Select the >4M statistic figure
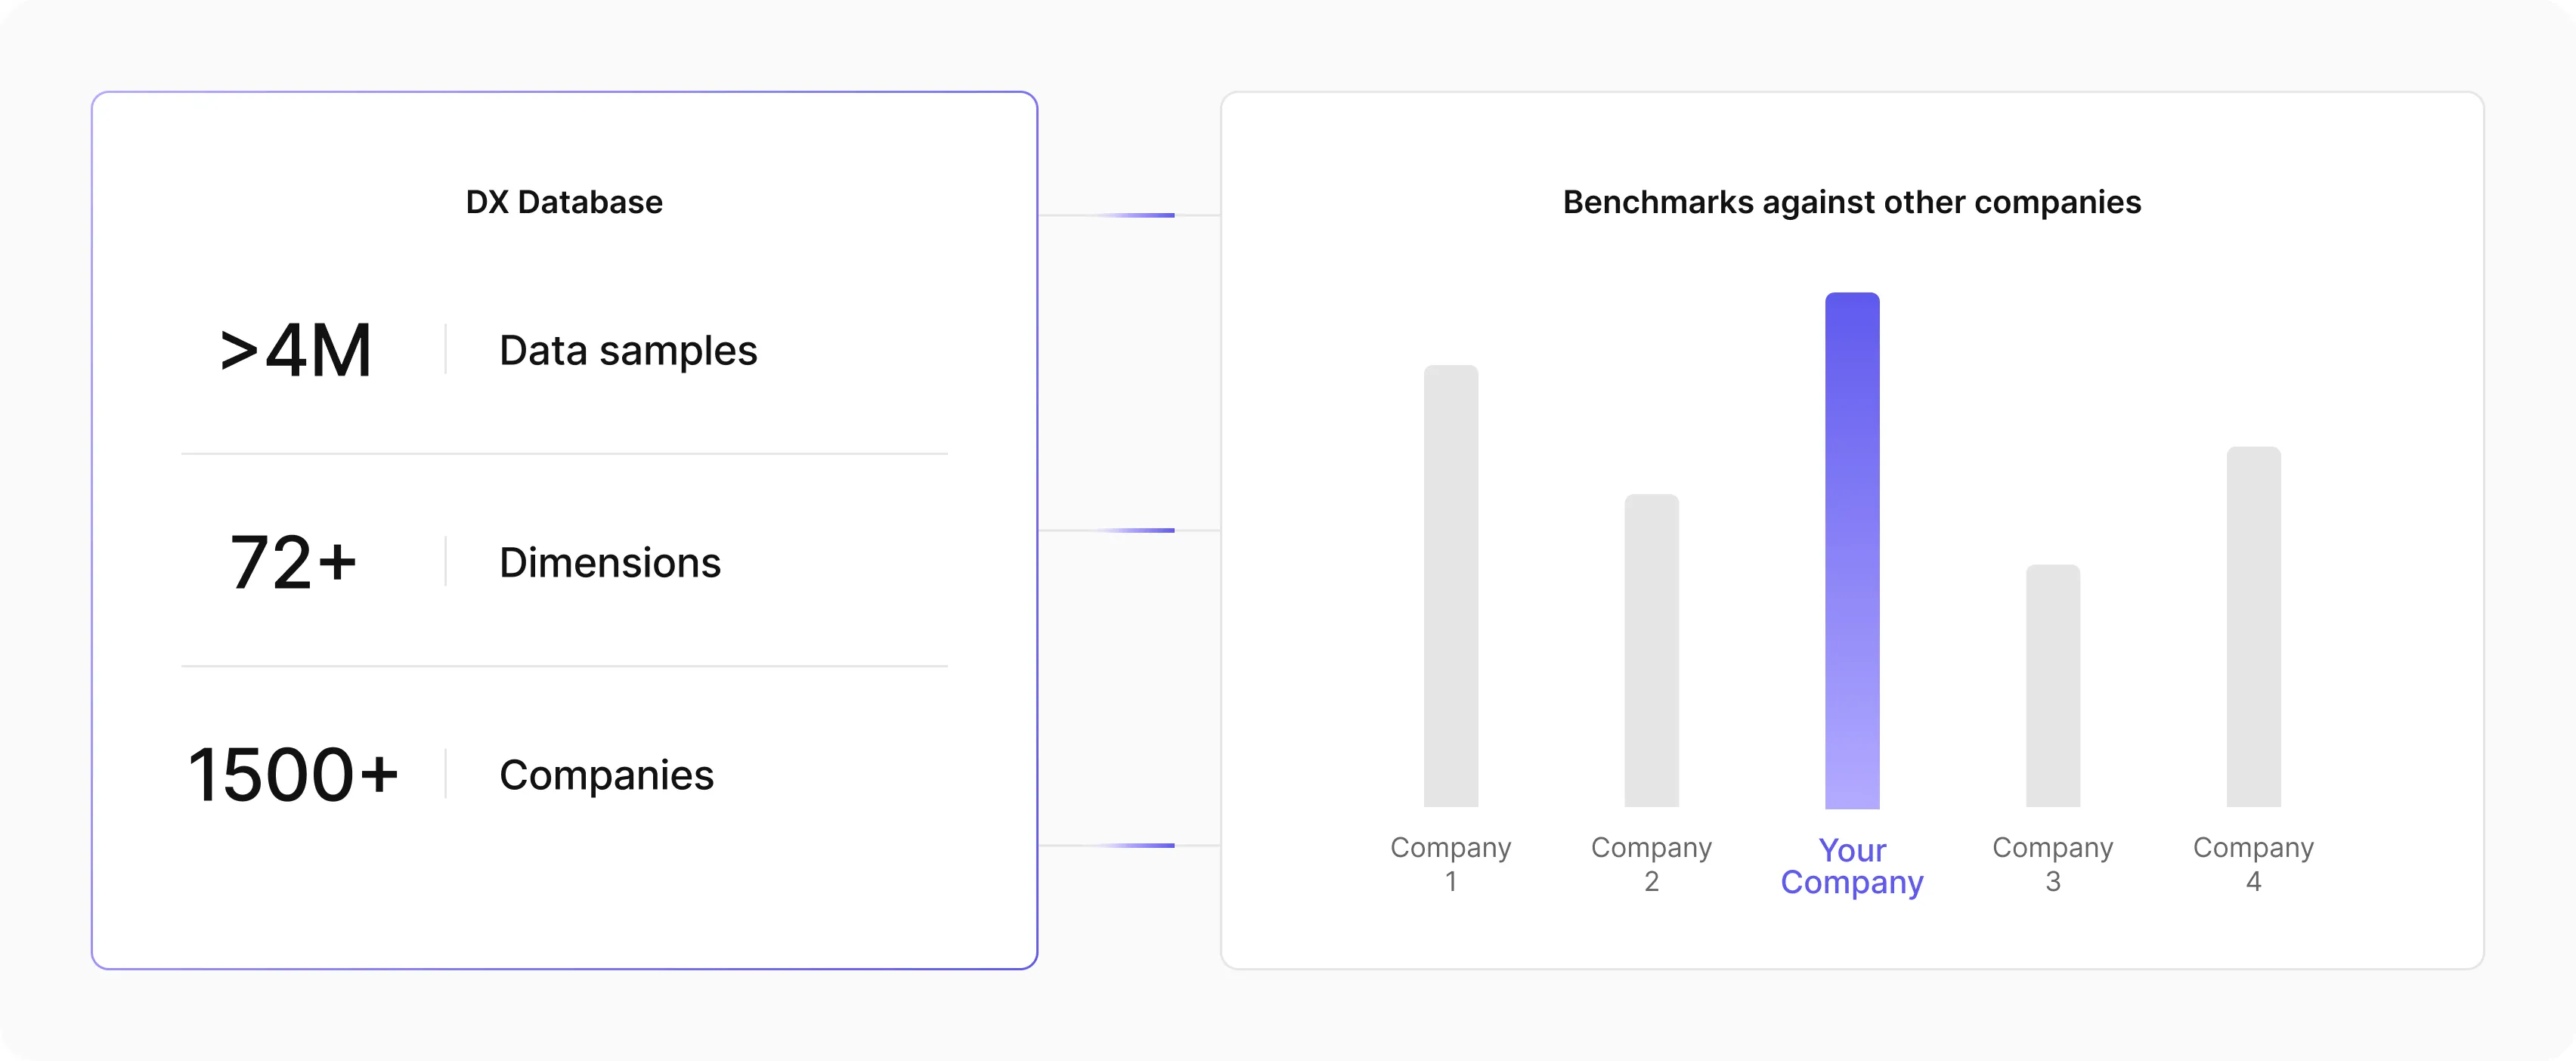 [x=296, y=351]
